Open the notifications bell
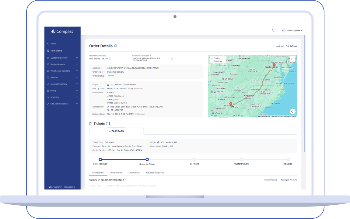350x219 pixels. tap(273, 30)
